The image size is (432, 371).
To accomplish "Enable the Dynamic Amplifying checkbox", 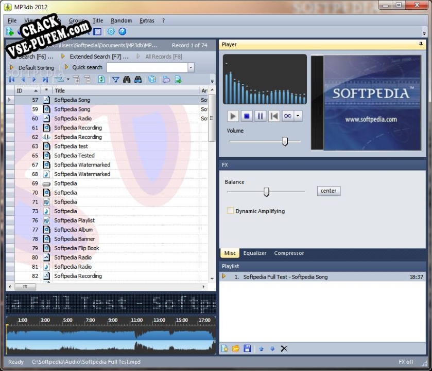I will 231,211.
